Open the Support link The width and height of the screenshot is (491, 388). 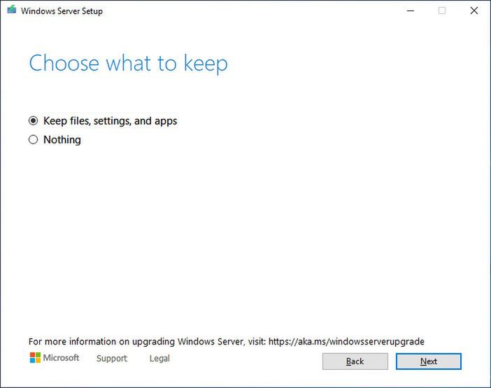[112, 358]
